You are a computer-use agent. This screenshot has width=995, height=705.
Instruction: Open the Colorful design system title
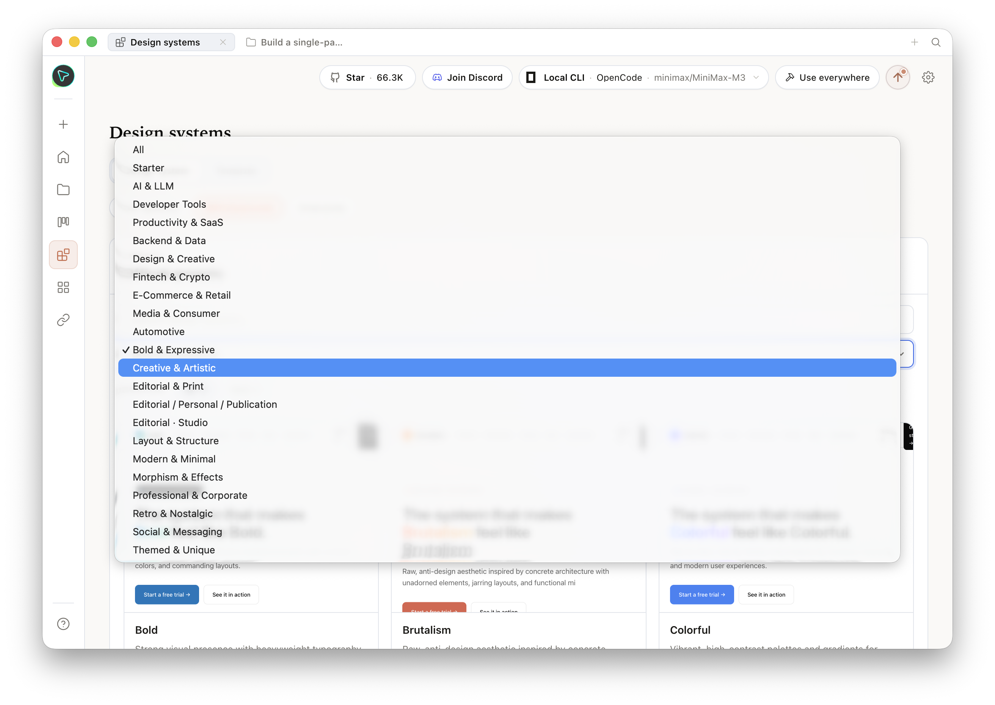coord(690,630)
